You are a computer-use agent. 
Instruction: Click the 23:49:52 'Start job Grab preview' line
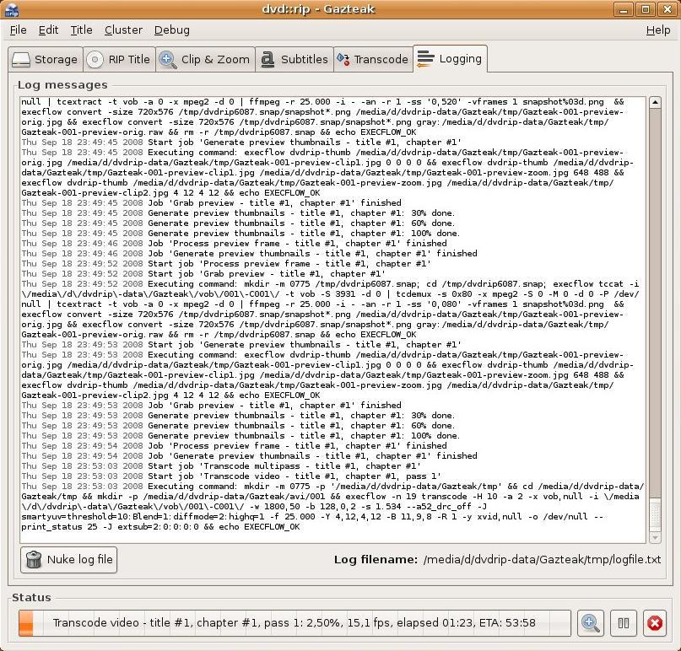203,274
